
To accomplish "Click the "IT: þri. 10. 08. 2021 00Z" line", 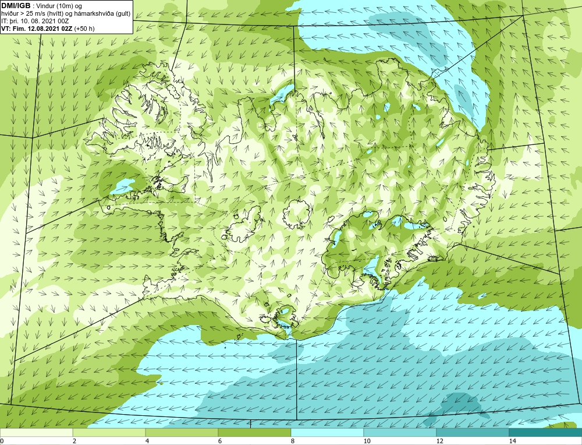I will click(x=36, y=21).
